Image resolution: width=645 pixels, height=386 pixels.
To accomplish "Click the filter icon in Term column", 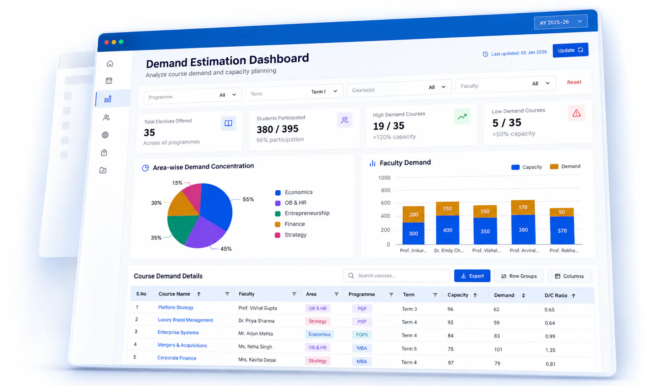I will pyautogui.click(x=435, y=295).
